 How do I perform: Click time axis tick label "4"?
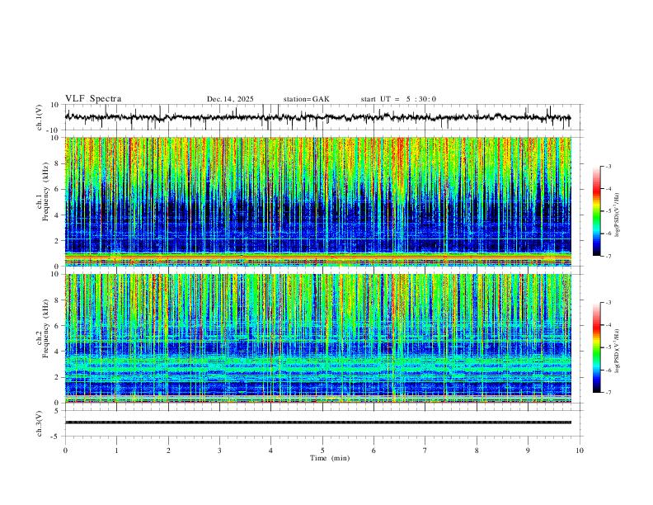pyautogui.click(x=270, y=451)
